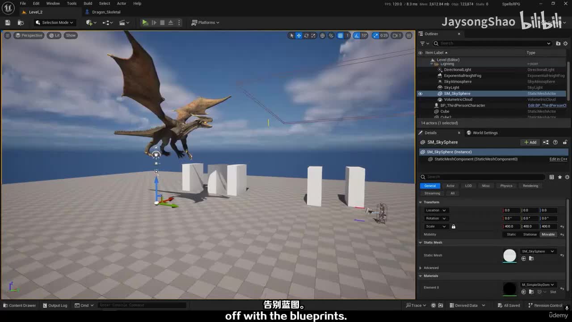This screenshot has height=322, width=572.
Task: Open the viewport layout options icon
Action: pos(409,35)
